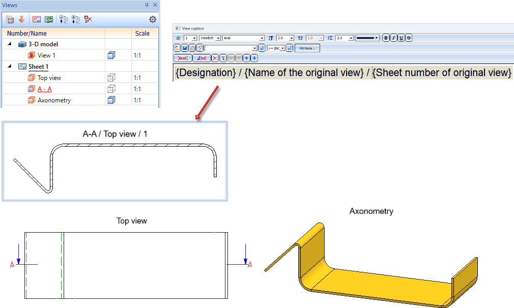Image resolution: width=514 pixels, height=308 pixels.
Task: Click the copy icon beside the lock
Action: coord(199,48)
